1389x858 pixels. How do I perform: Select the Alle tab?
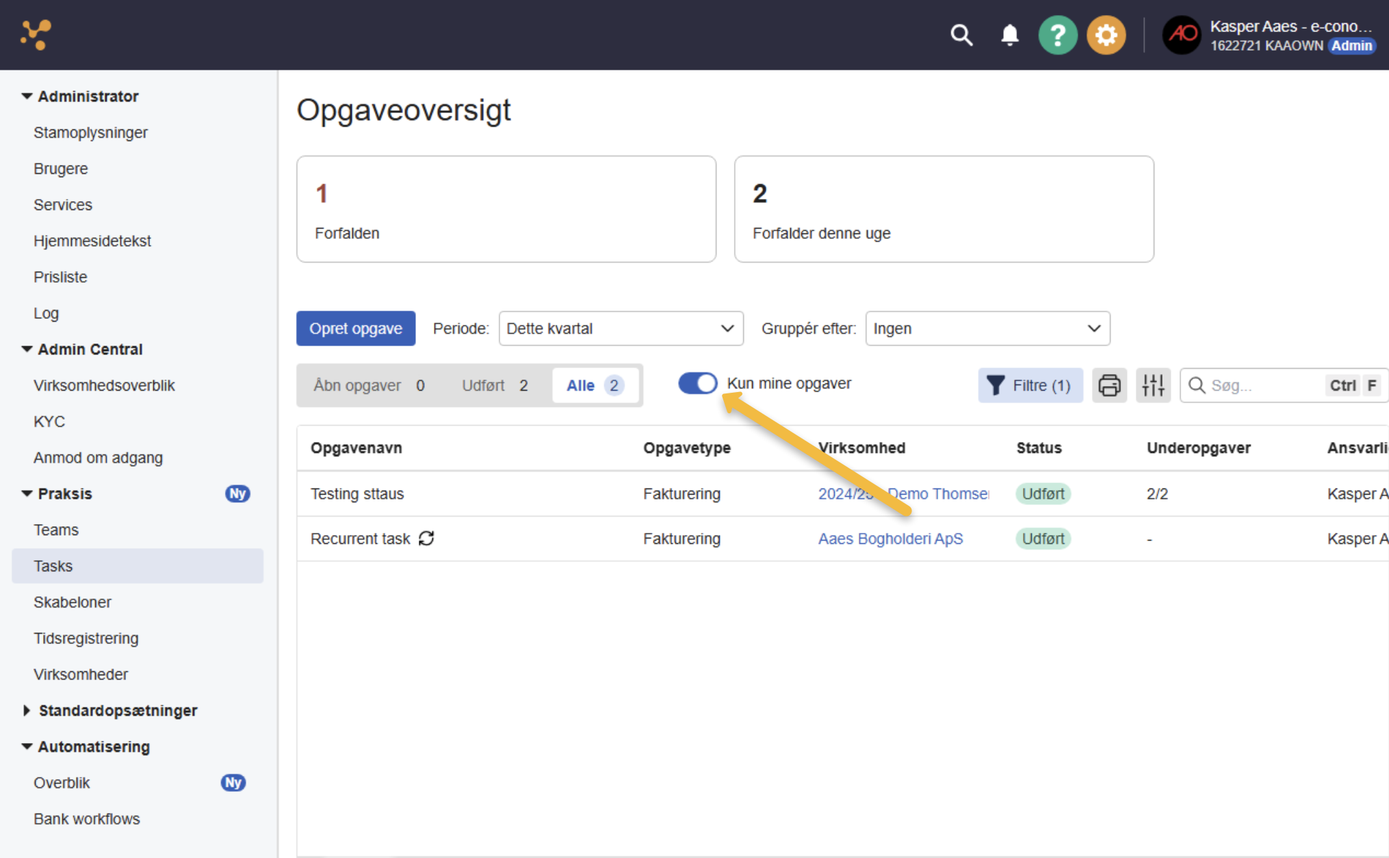[x=595, y=385]
